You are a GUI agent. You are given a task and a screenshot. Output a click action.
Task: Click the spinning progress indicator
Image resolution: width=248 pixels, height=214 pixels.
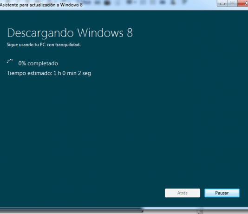coord(10,62)
